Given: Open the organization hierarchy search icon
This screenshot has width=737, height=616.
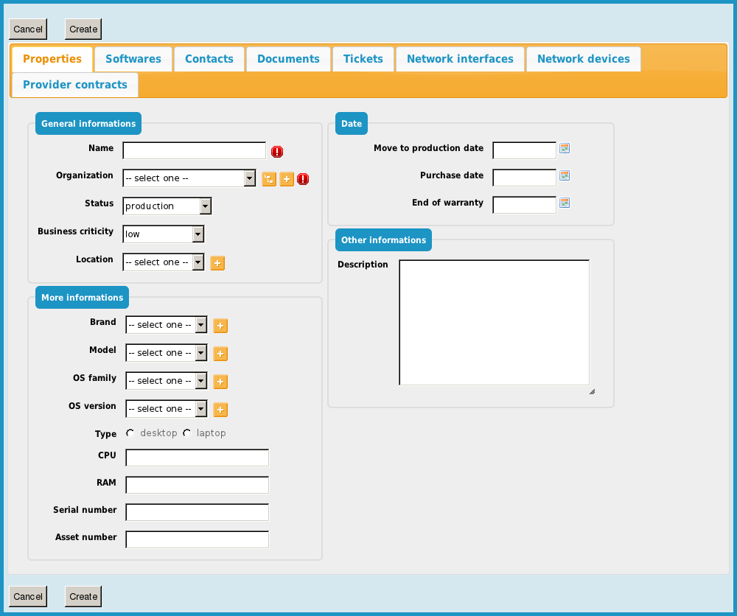Looking at the screenshot, I should (x=269, y=179).
